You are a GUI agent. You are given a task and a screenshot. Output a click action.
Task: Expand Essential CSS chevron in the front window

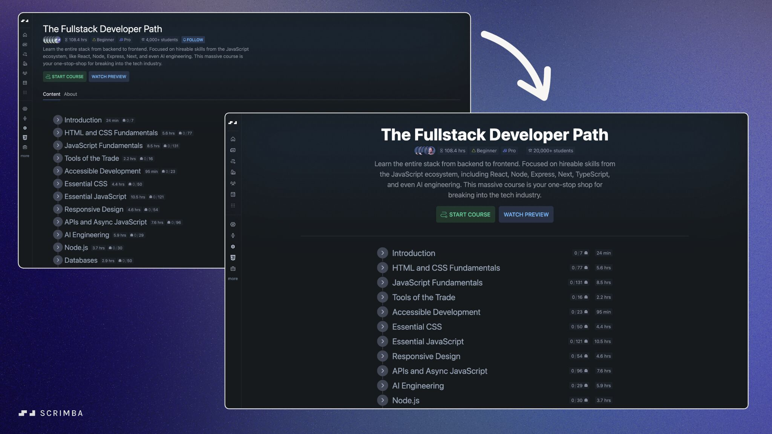382,327
